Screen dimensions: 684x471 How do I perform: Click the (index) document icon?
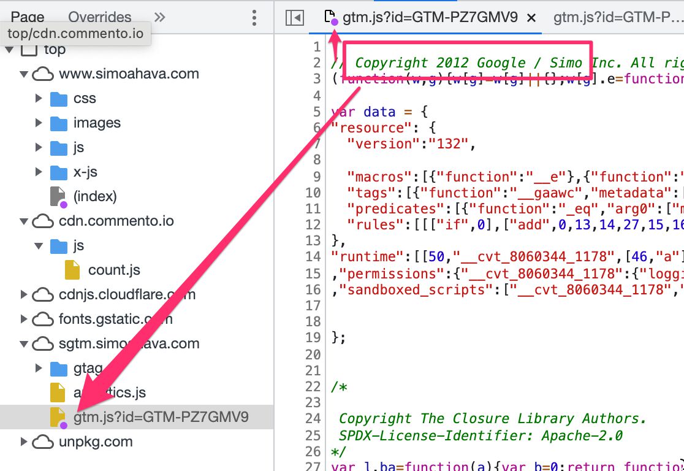(x=58, y=197)
